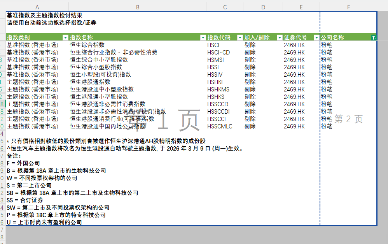Select column E header
This screenshot has width=388, height=244.
point(301,7)
